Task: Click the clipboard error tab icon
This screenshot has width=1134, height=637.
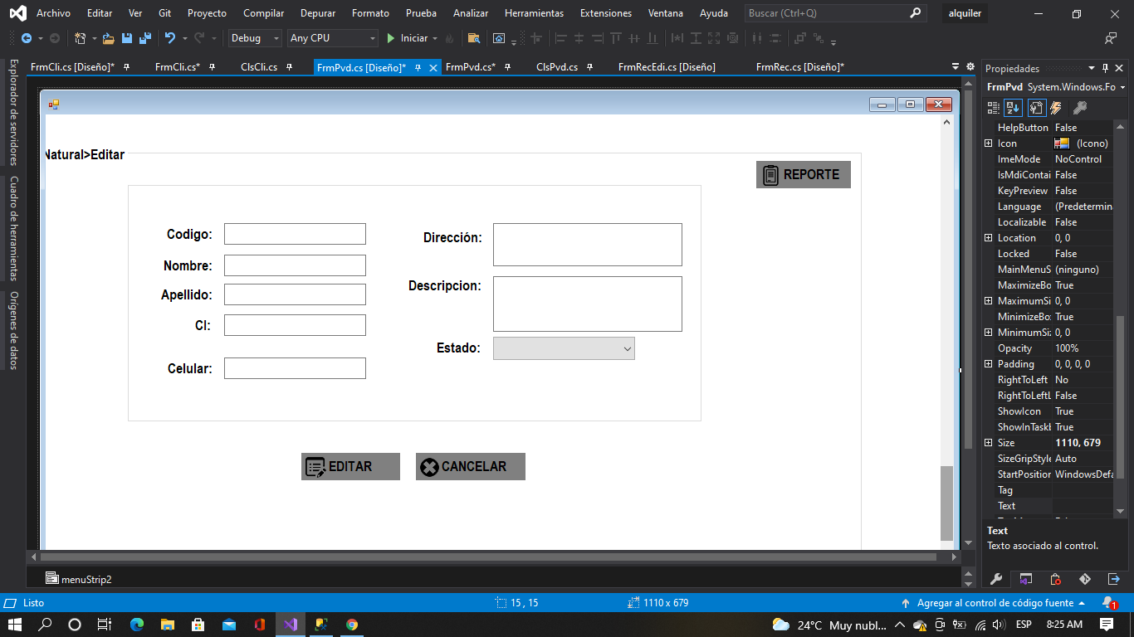Action: pos(1055,579)
